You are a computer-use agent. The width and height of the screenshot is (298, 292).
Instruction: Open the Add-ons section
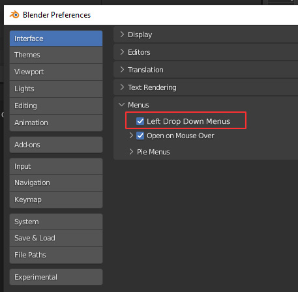pos(56,145)
